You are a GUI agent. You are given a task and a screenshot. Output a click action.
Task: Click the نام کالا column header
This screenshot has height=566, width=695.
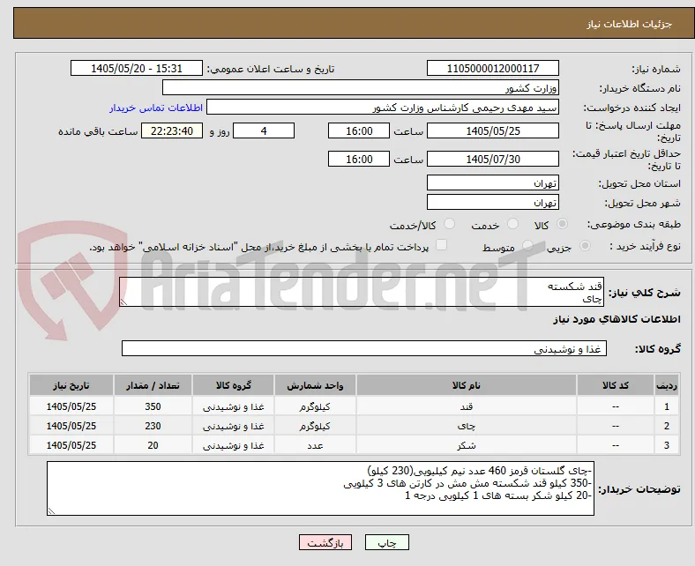coord(467,385)
